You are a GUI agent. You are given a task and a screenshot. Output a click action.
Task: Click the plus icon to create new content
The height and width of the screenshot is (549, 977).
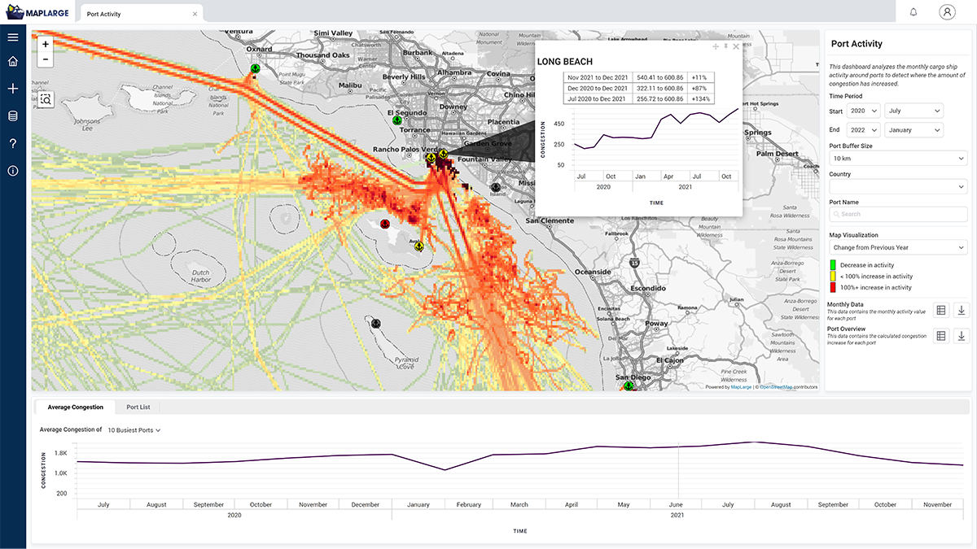point(12,88)
